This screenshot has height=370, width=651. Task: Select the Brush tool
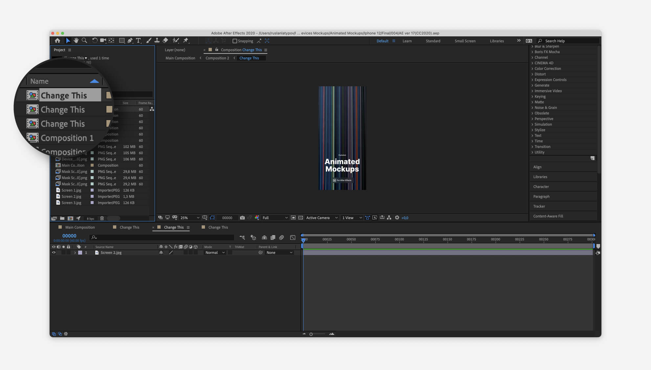click(149, 41)
